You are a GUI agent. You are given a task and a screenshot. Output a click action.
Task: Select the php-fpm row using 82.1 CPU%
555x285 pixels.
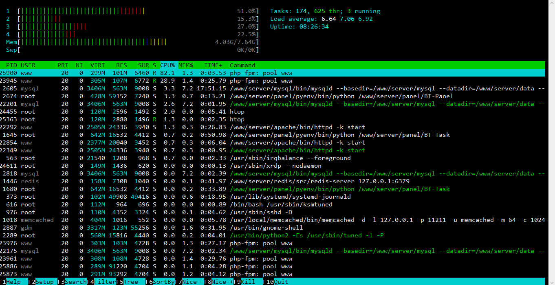pos(273,73)
